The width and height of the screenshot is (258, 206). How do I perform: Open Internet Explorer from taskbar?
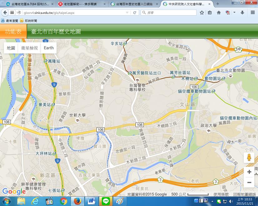tap(35, 201)
